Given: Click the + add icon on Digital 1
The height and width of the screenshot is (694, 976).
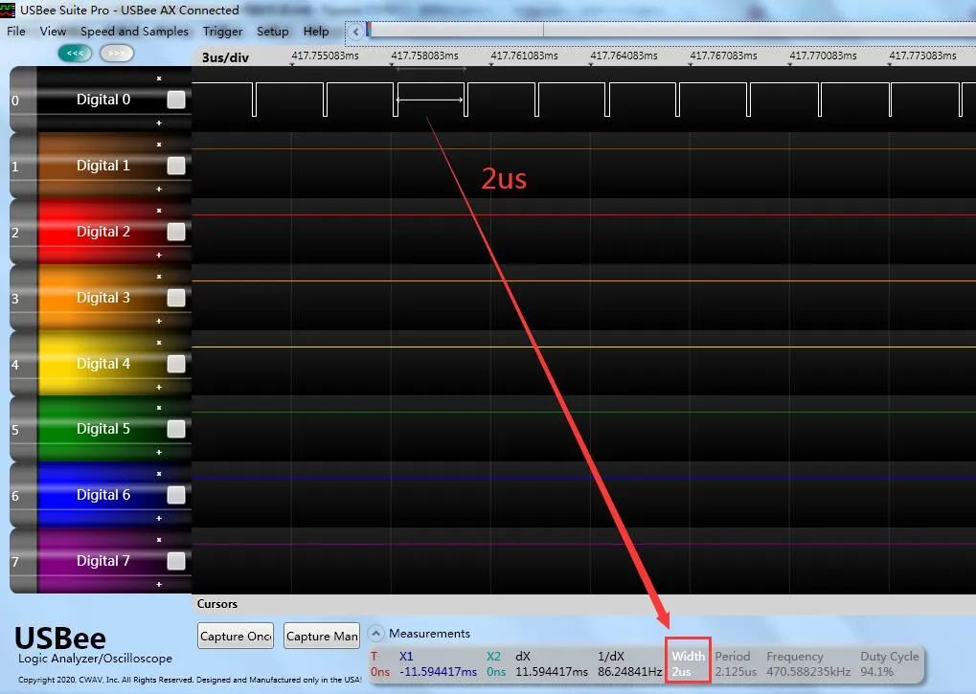Looking at the screenshot, I should [159, 189].
